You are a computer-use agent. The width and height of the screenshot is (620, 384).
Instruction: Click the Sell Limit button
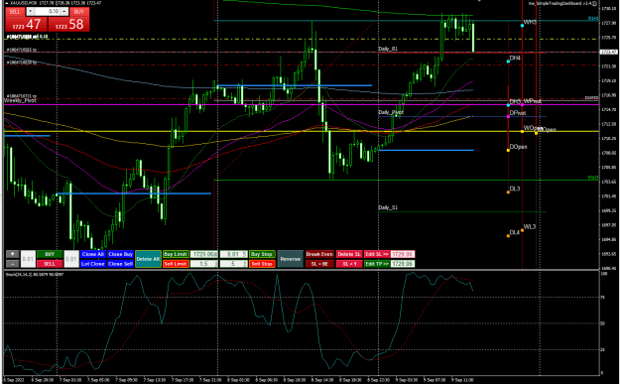[x=176, y=264]
